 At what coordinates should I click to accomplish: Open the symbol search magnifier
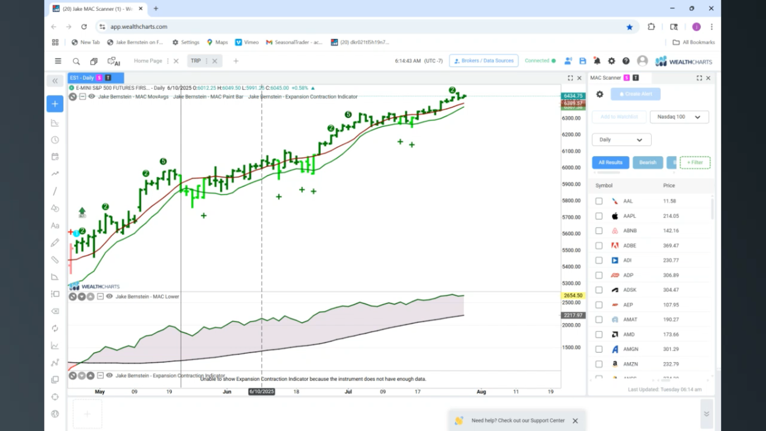coord(76,61)
